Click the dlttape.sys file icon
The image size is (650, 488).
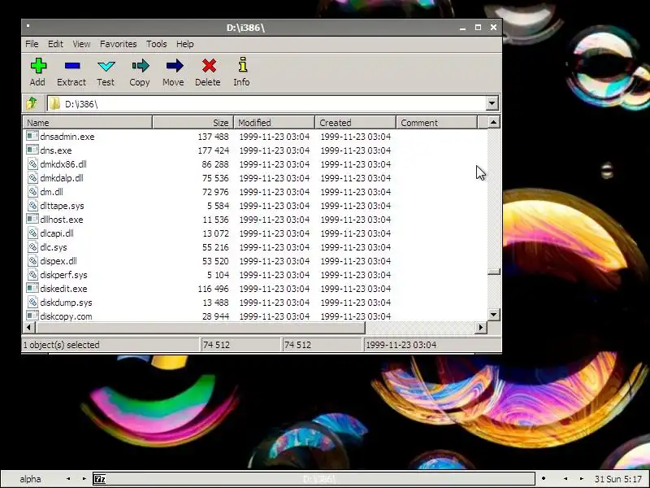pos(32,206)
